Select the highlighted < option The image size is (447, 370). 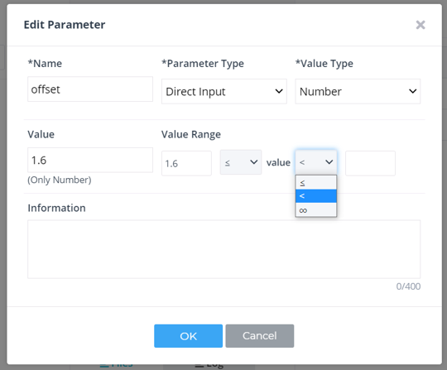[x=316, y=196]
